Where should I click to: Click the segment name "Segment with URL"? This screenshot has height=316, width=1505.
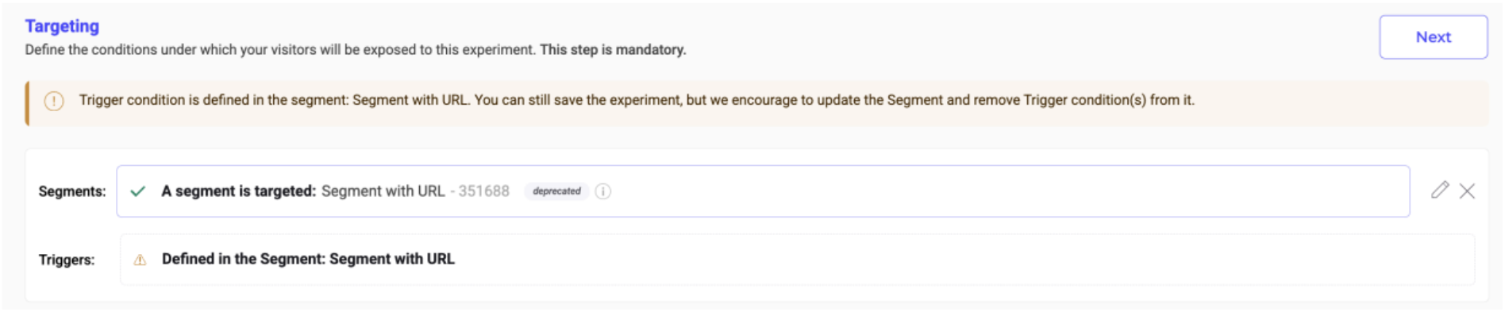coord(383,191)
